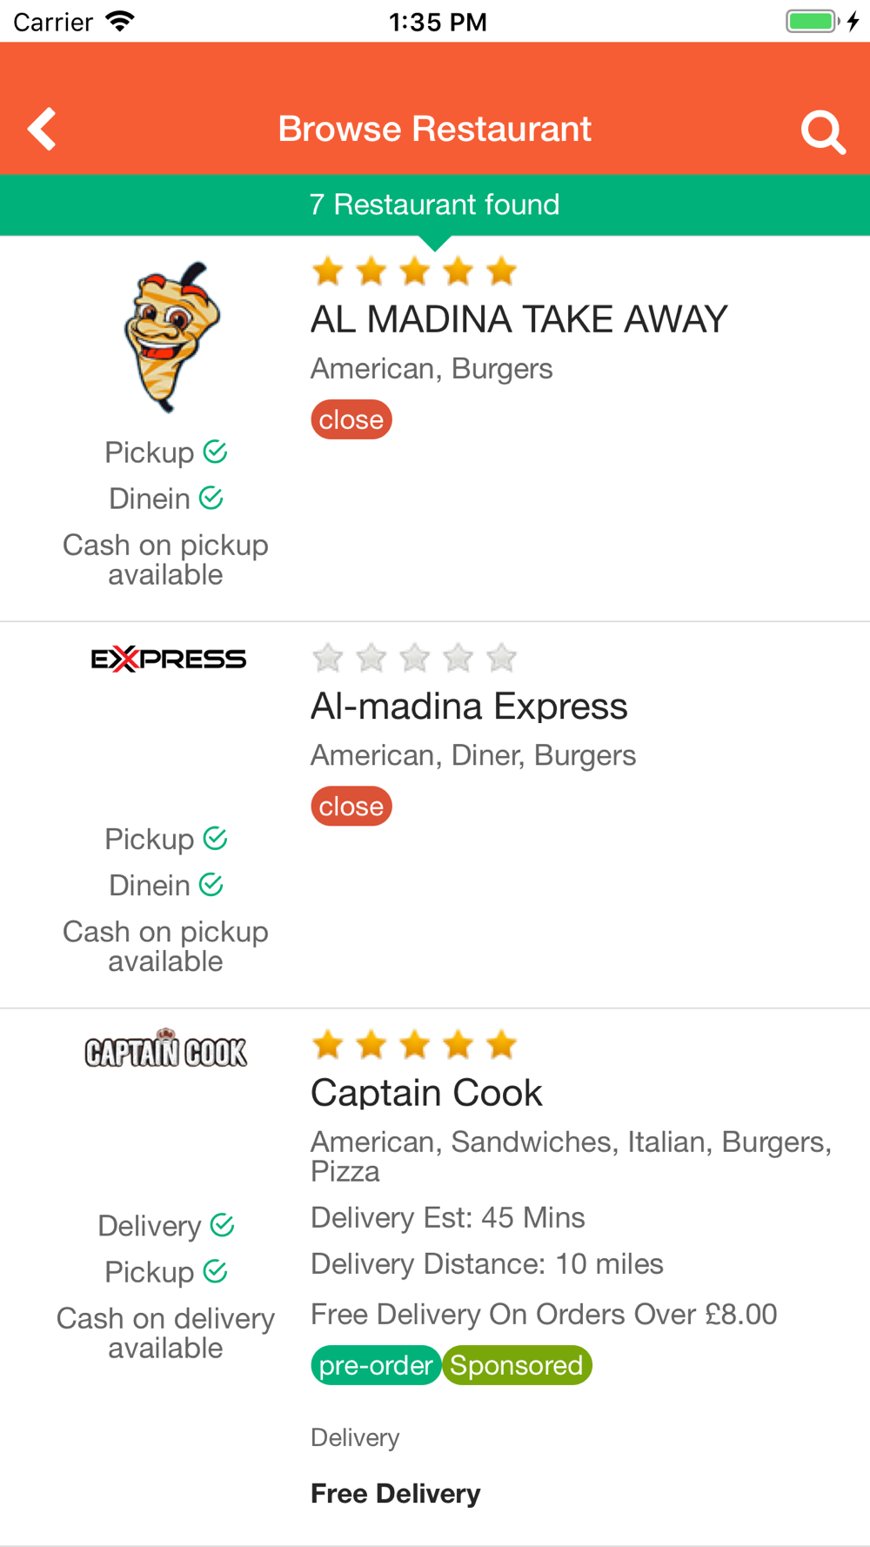Screen dimensions: 870x1547
Task: Tap close status badge under Al-madina Express
Action: 351,806
